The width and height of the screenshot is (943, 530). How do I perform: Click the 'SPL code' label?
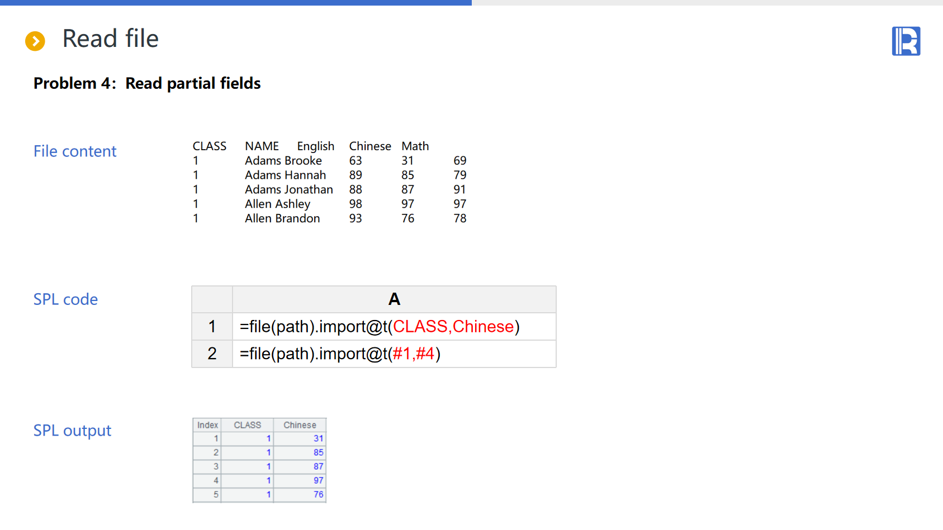pos(65,299)
